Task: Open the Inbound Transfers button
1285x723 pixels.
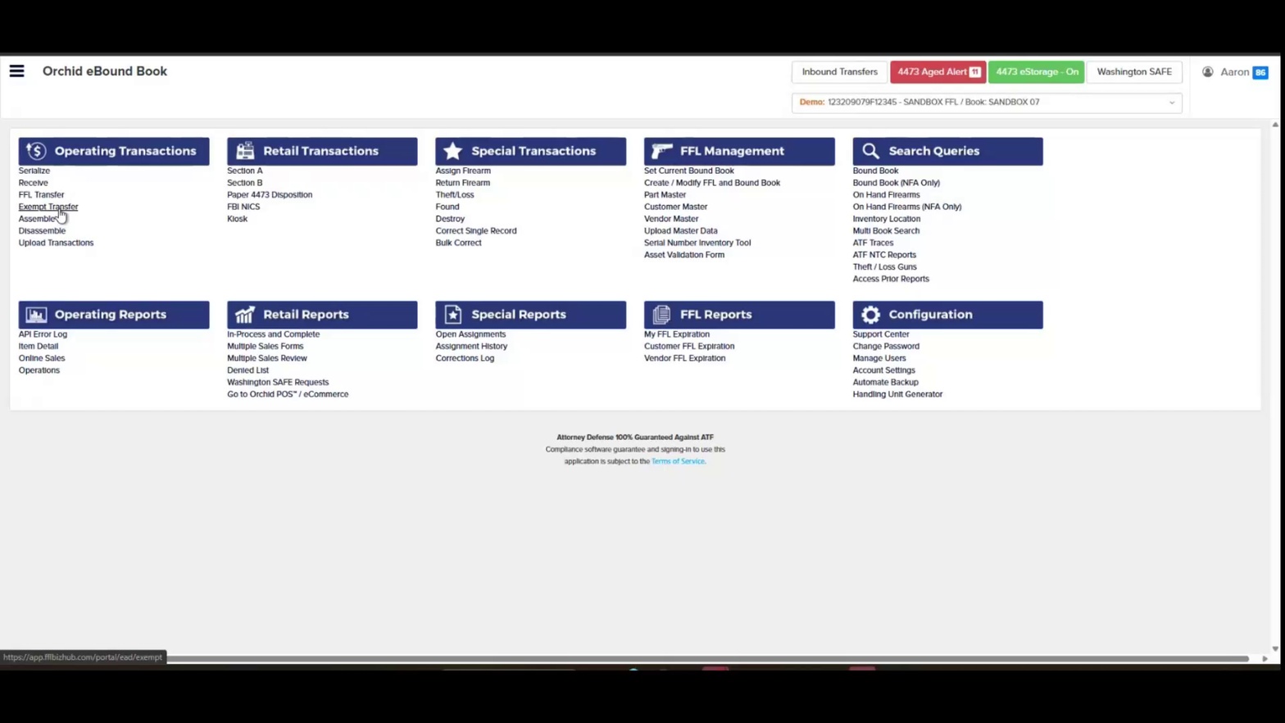Action: 839,72
